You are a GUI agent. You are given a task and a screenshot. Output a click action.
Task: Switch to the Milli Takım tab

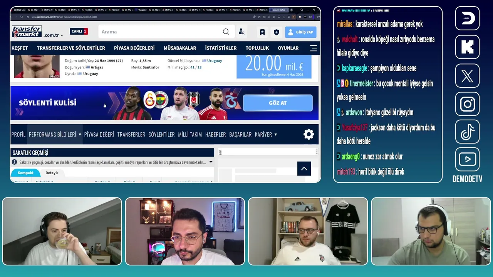pyautogui.click(x=190, y=134)
